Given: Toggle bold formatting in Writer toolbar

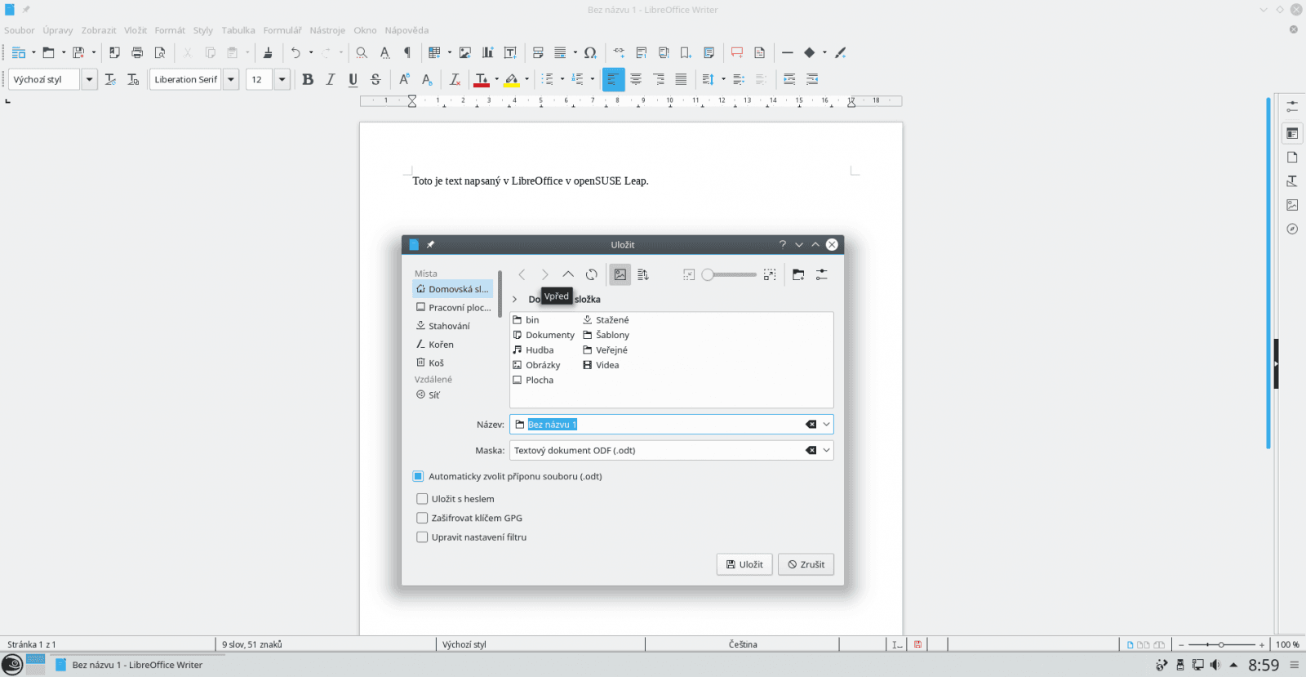Looking at the screenshot, I should (x=308, y=79).
